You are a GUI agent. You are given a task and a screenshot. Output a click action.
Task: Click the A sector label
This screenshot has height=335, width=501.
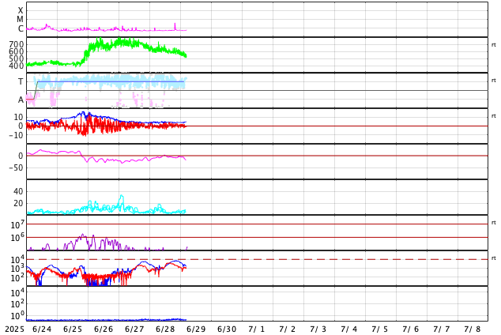click(21, 100)
